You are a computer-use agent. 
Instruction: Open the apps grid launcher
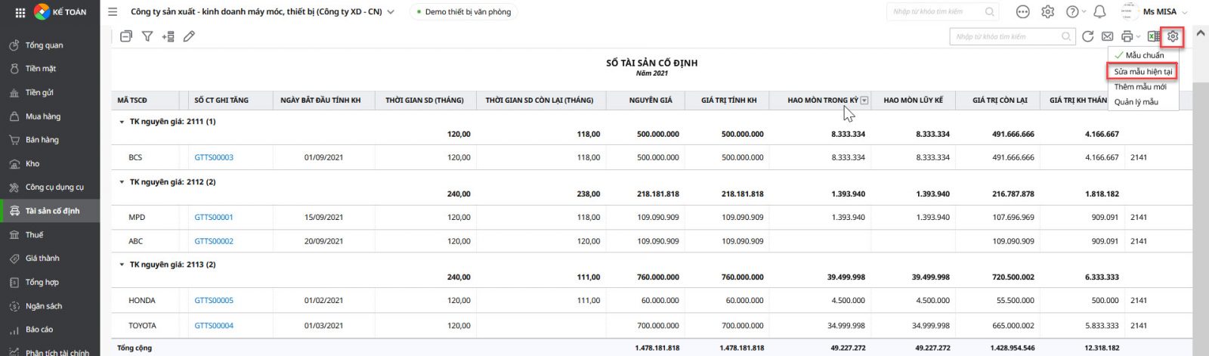20,12
